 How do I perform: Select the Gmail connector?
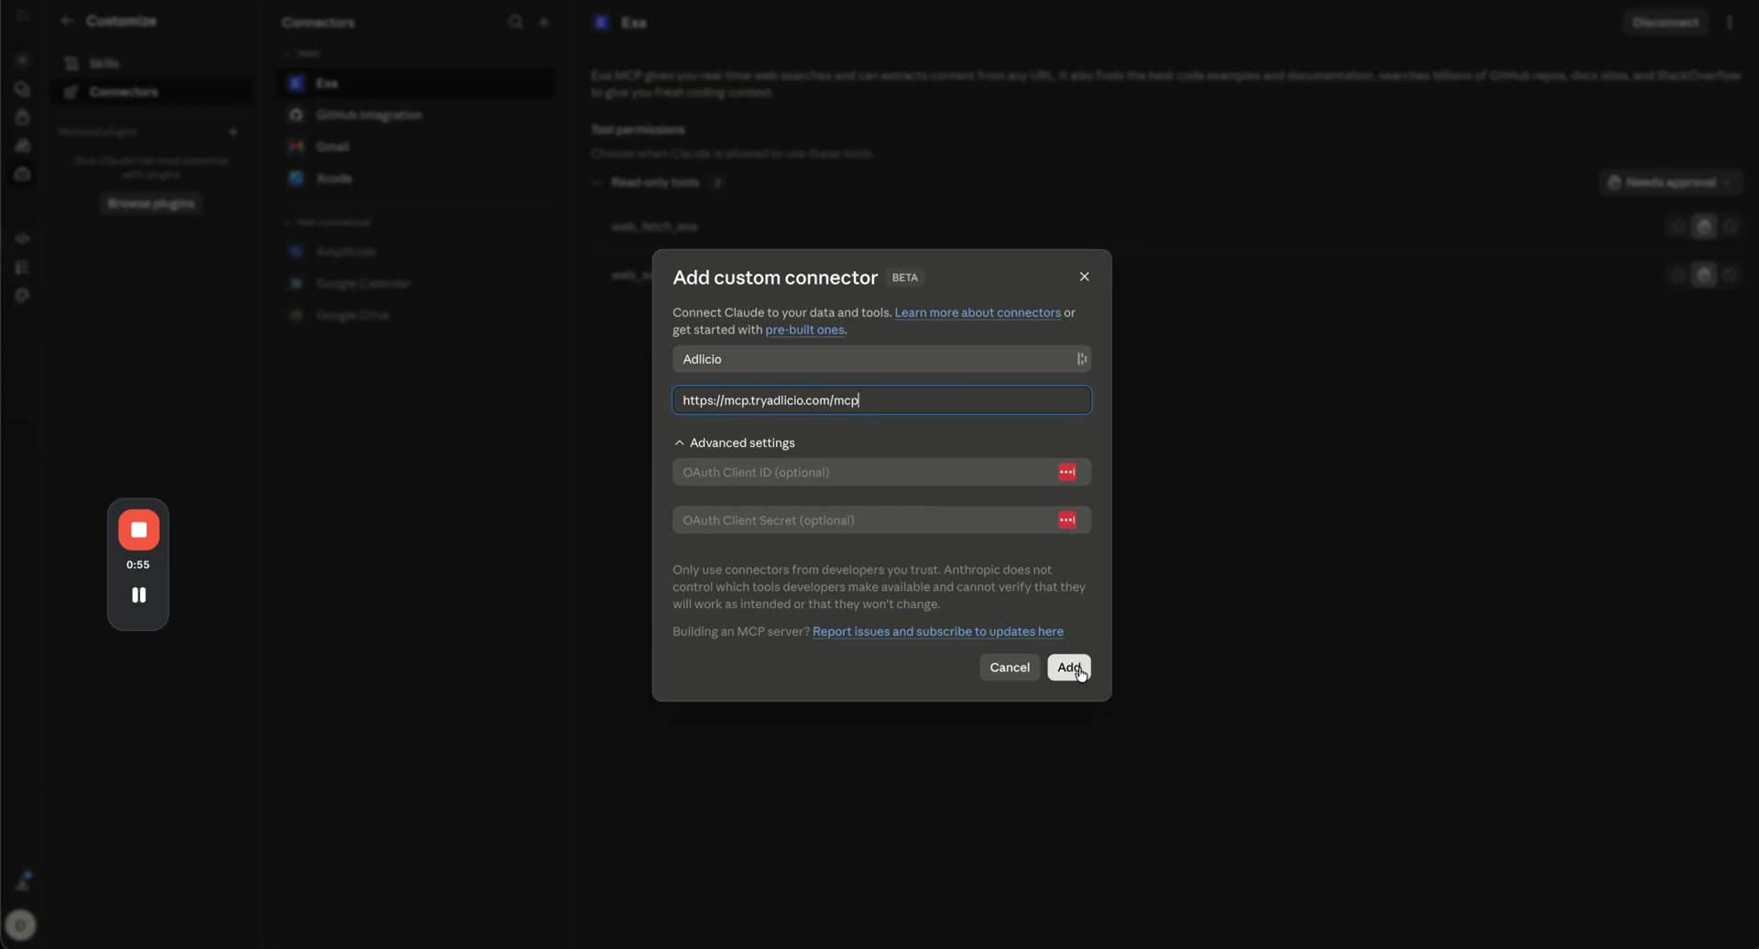coord(416,147)
